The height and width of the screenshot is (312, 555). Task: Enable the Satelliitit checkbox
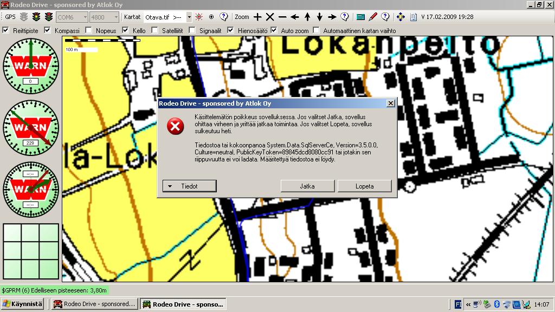pyautogui.click(x=155, y=30)
